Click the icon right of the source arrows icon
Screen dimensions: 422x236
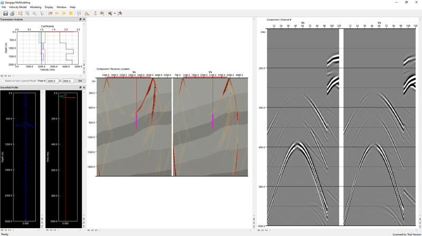point(102,13)
